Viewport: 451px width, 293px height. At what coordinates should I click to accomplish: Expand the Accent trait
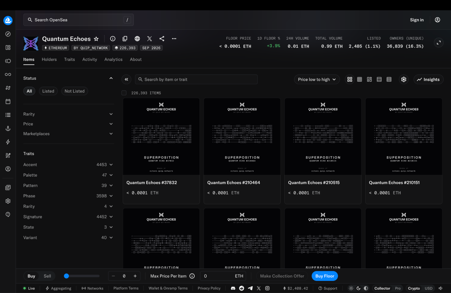coord(68,165)
